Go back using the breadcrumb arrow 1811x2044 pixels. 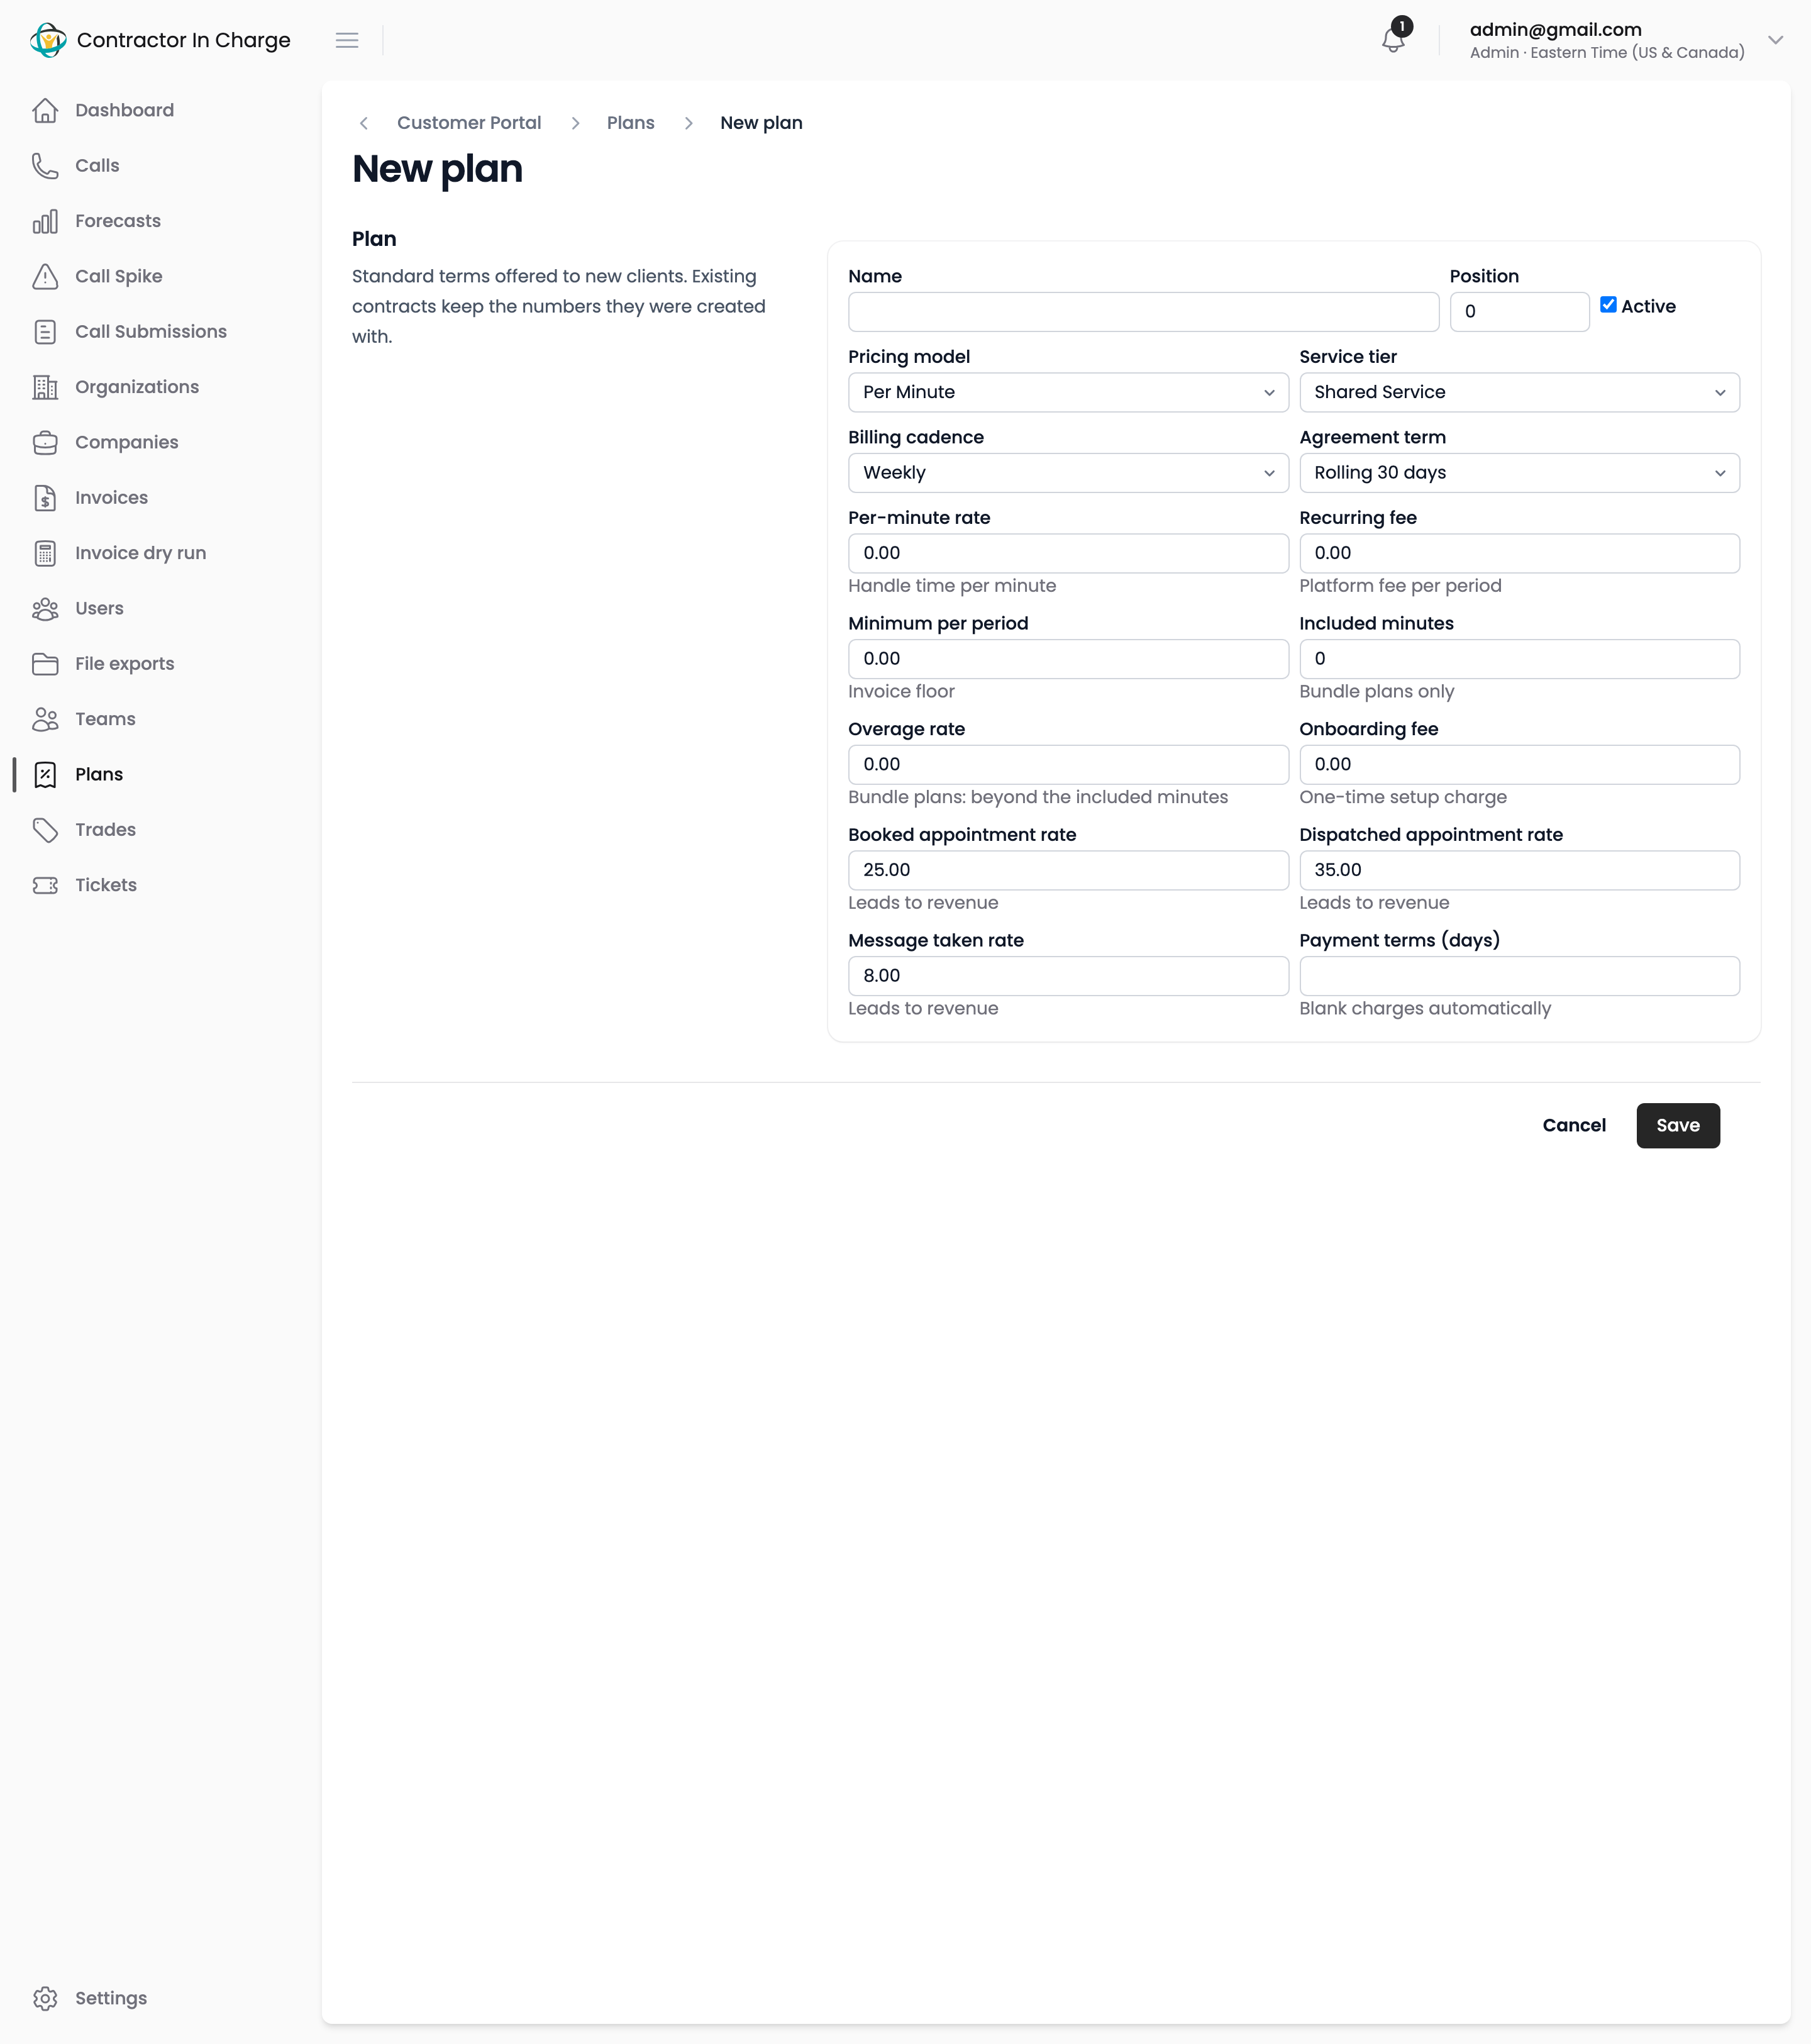pyautogui.click(x=364, y=123)
